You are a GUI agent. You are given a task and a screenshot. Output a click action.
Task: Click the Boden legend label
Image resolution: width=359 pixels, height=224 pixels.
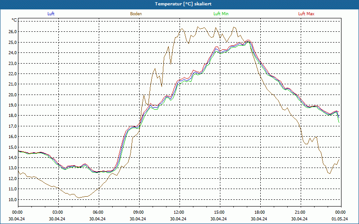pos(136,14)
